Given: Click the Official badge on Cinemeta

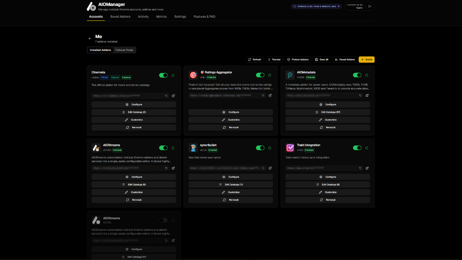Looking at the screenshot, I should (x=104, y=78).
